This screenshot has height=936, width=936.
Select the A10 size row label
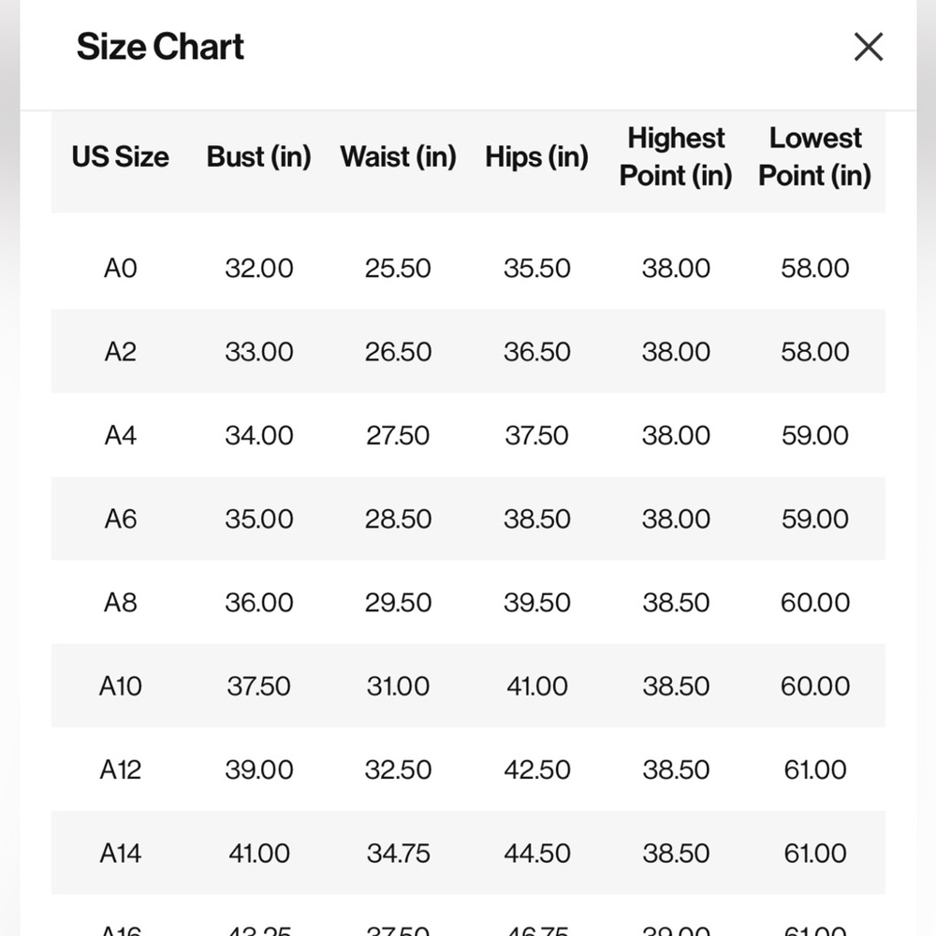coord(120,686)
